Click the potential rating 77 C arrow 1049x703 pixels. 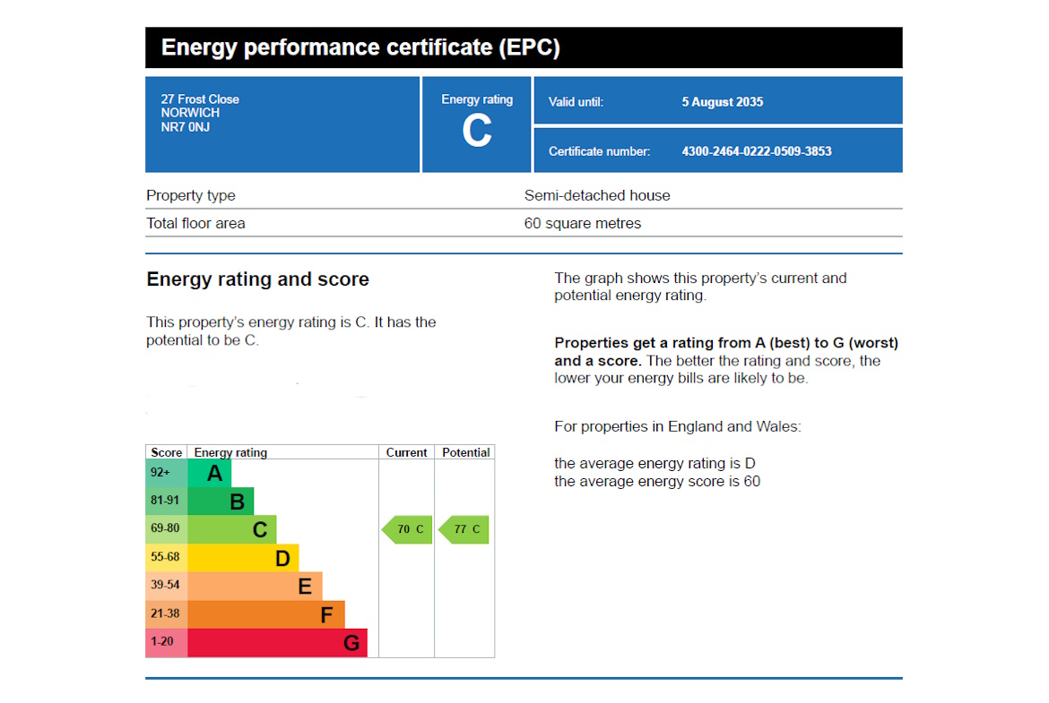[464, 529]
